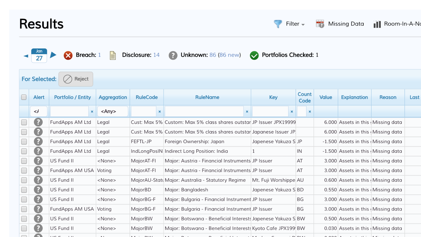
Task: Click the green Portfolios Checked tick icon
Action: click(x=254, y=55)
